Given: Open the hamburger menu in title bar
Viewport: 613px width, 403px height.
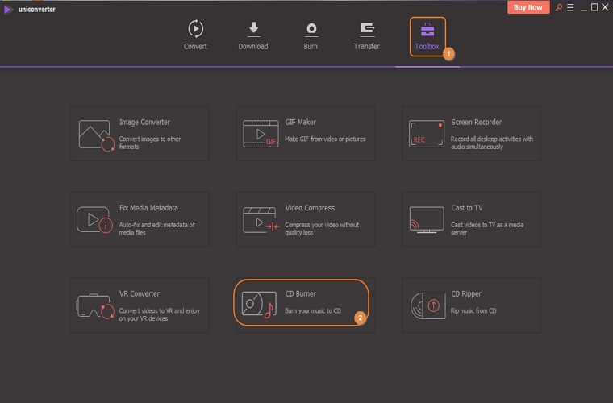Looking at the screenshot, I should (572, 7).
